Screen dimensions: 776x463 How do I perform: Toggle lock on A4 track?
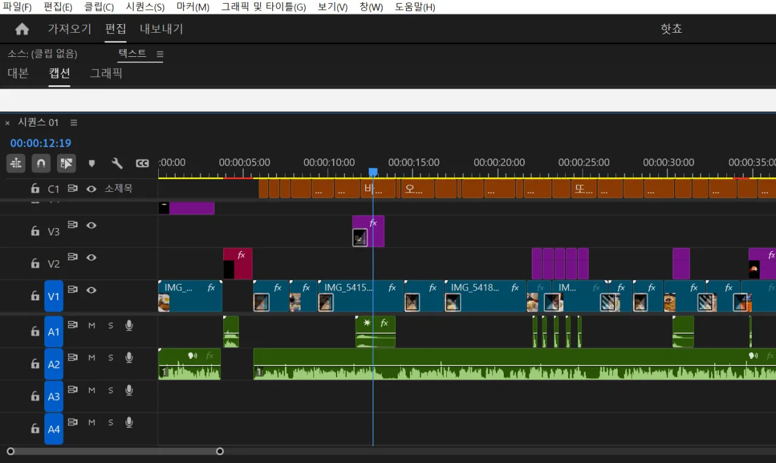(x=36, y=429)
